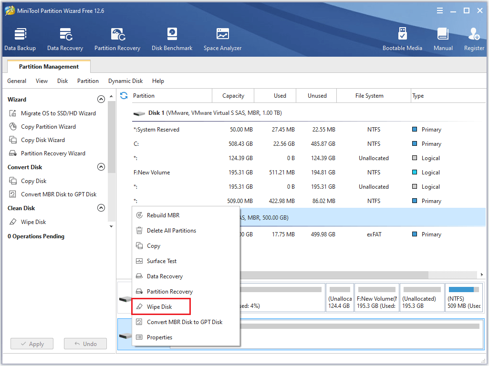Open the Help menu
Image resolution: width=489 pixels, height=366 pixels.
pyautogui.click(x=158, y=81)
